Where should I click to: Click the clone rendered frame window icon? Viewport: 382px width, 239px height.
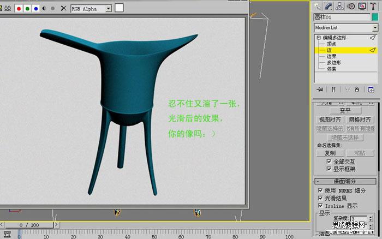click(x=8, y=9)
